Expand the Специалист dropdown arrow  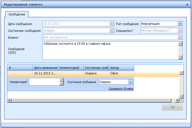180,31
